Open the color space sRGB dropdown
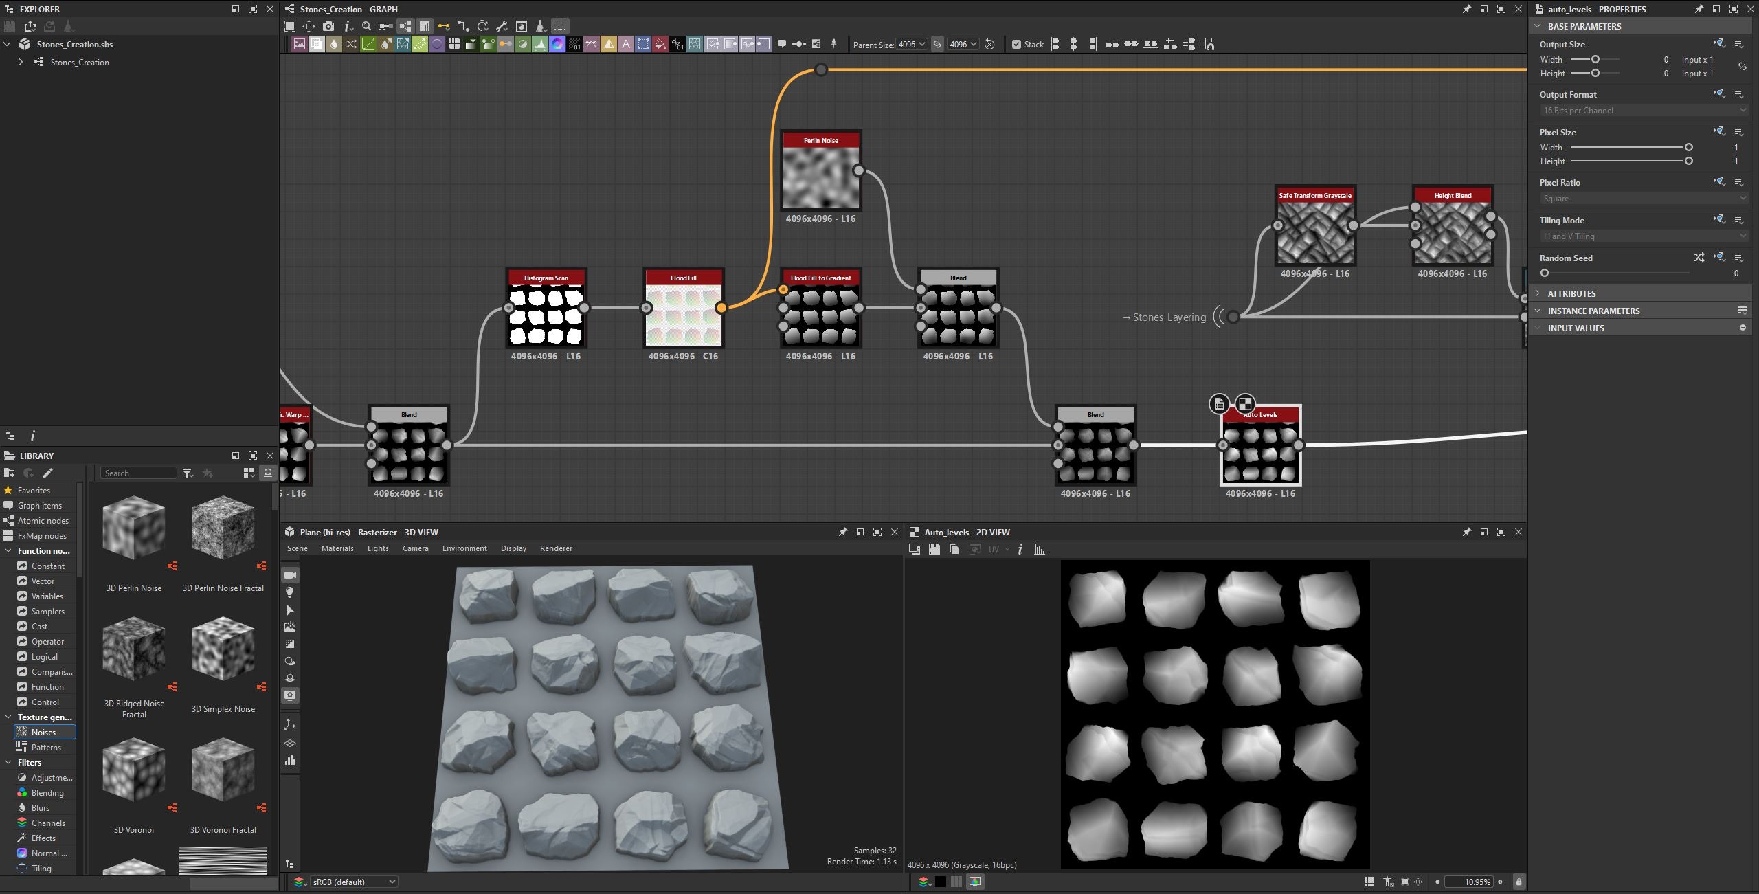 (353, 882)
